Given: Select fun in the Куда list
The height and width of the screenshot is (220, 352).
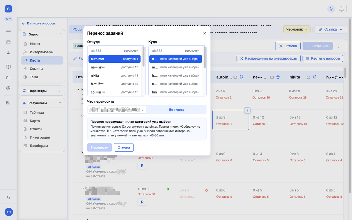Looking at the screenshot, I should (175, 92).
